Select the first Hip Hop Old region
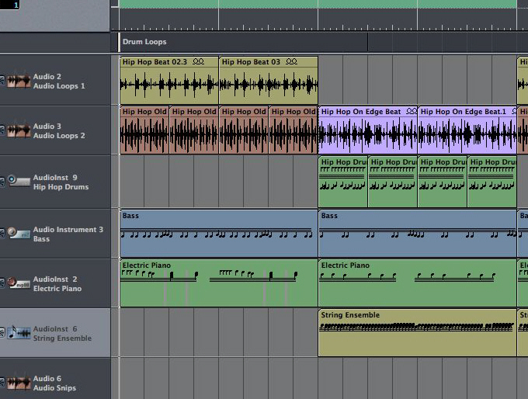 tap(144, 130)
